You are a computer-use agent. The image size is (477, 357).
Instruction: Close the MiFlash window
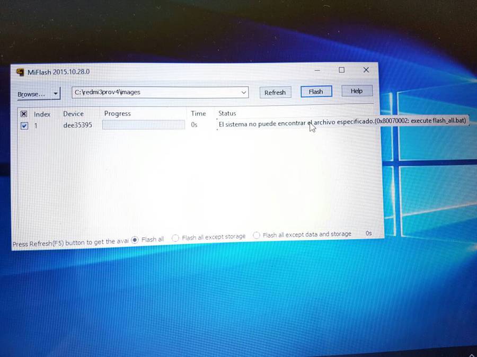click(x=366, y=70)
